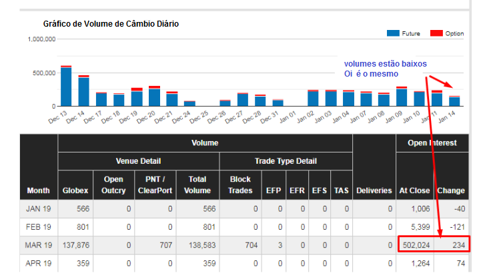
Task: Click the red Option legend swatch
Action: [x=436, y=33]
